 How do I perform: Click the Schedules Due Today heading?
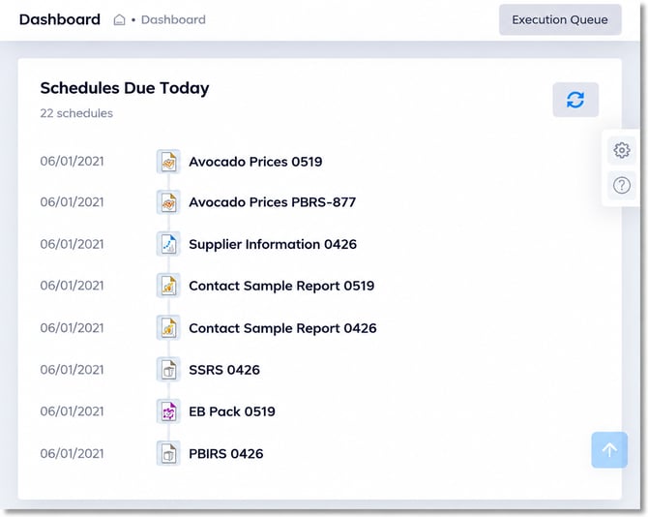[x=125, y=88]
